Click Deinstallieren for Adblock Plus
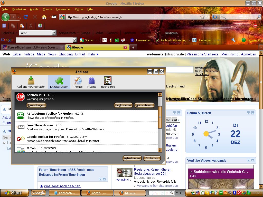The height and width of the screenshot is (197, 263). pyautogui.click(x=144, y=105)
